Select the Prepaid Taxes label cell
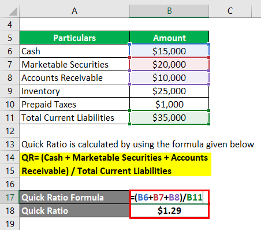This screenshot has width=261, height=230. pos(74,104)
